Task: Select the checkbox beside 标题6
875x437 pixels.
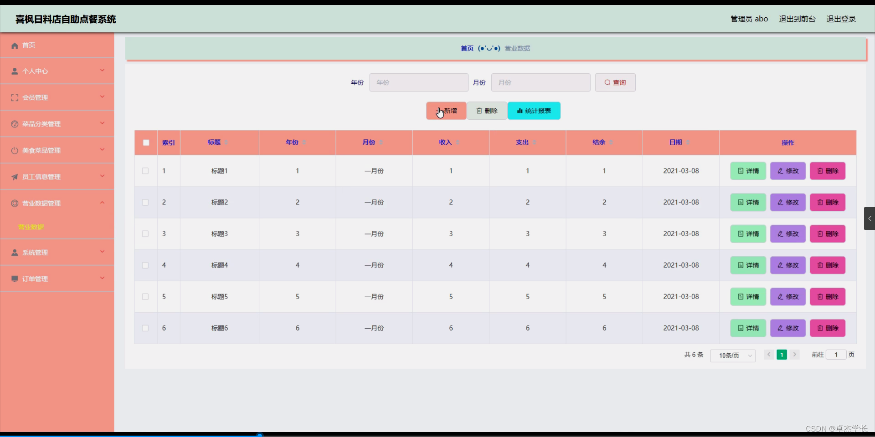Action: pyautogui.click(x=145, y=328)
